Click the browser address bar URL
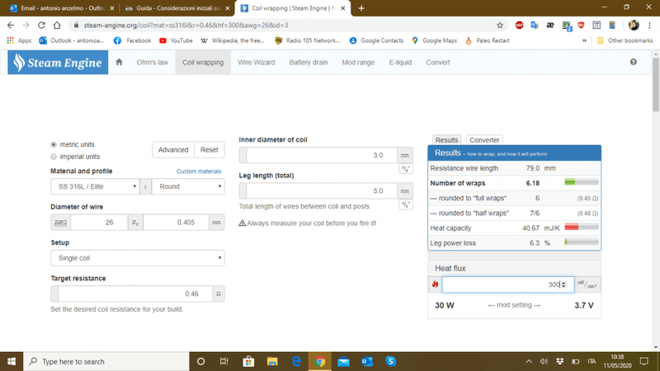This screenshot has height=371, width=660. pos(186,26)
